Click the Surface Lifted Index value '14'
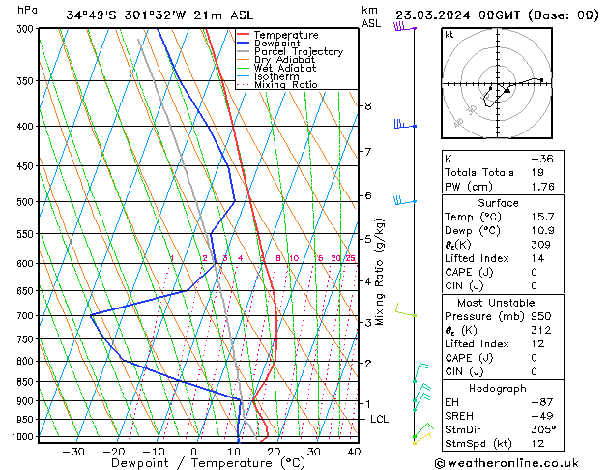 (x=537, y=258)
